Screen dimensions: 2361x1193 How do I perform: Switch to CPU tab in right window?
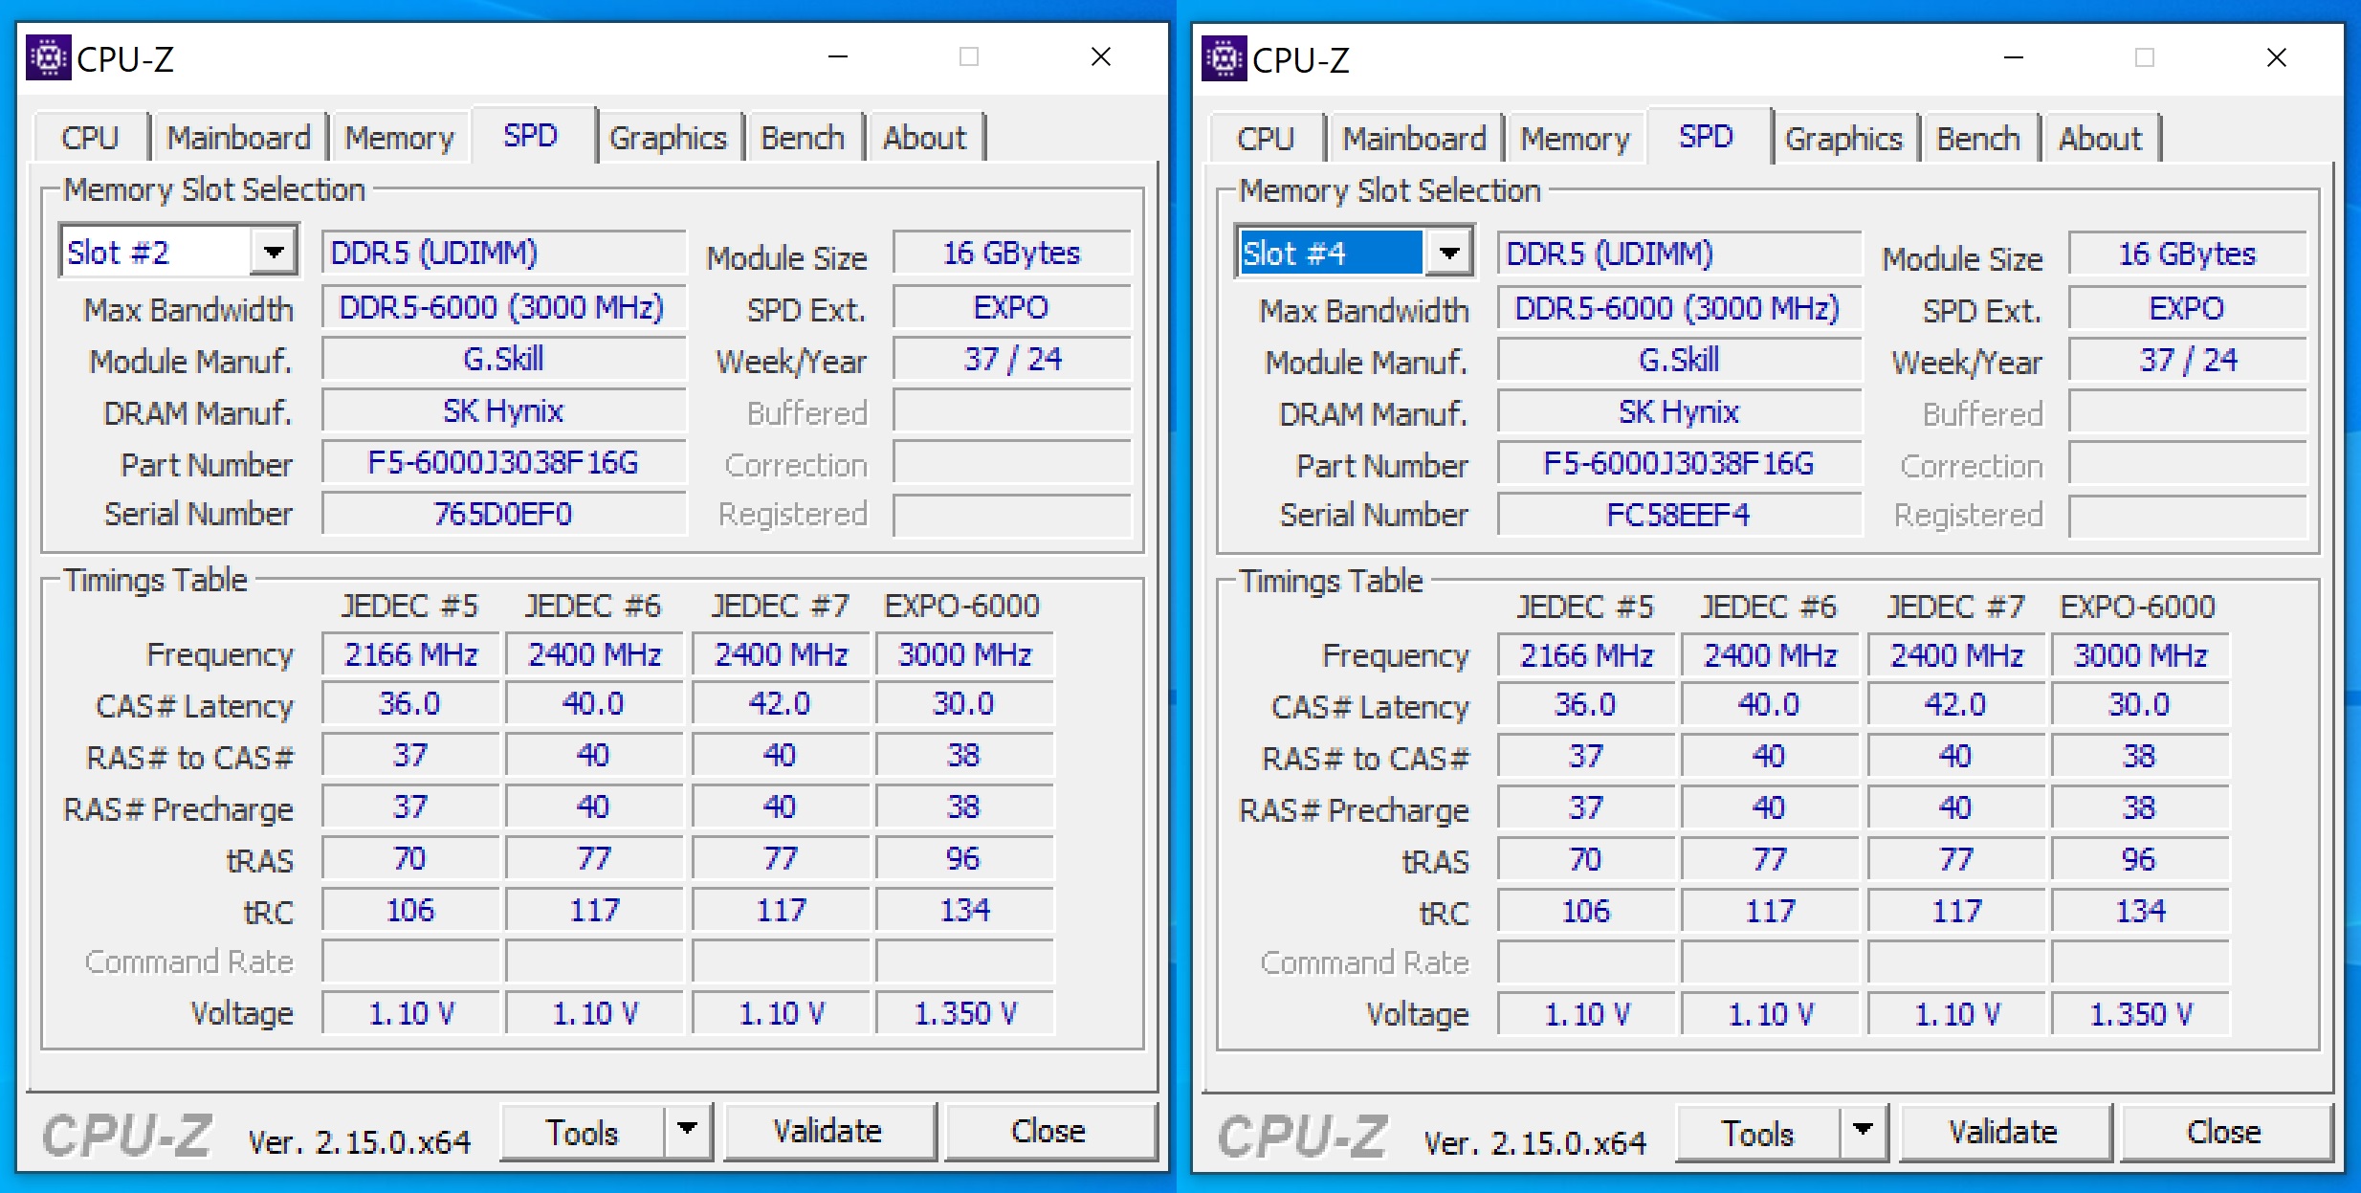click(x=1266, y=139)
